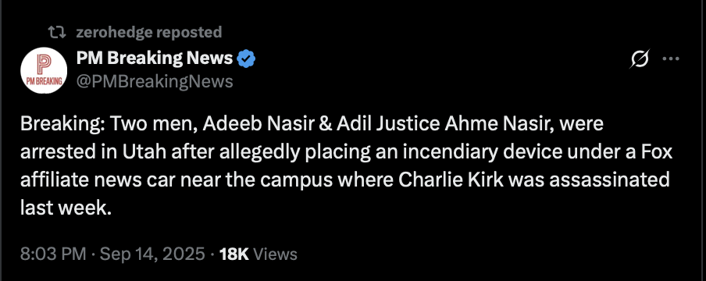Click the 18K view count number
This screenshot has width=706, height=281.
tap(234, 254)
